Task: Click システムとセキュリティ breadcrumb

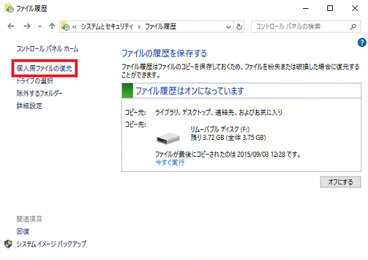Action: [x=107, y=26]
